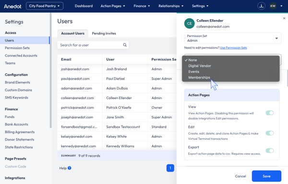Open Billing Agreements in sidebar
Screen dimensions: 288x184
[x=20, y=132]
